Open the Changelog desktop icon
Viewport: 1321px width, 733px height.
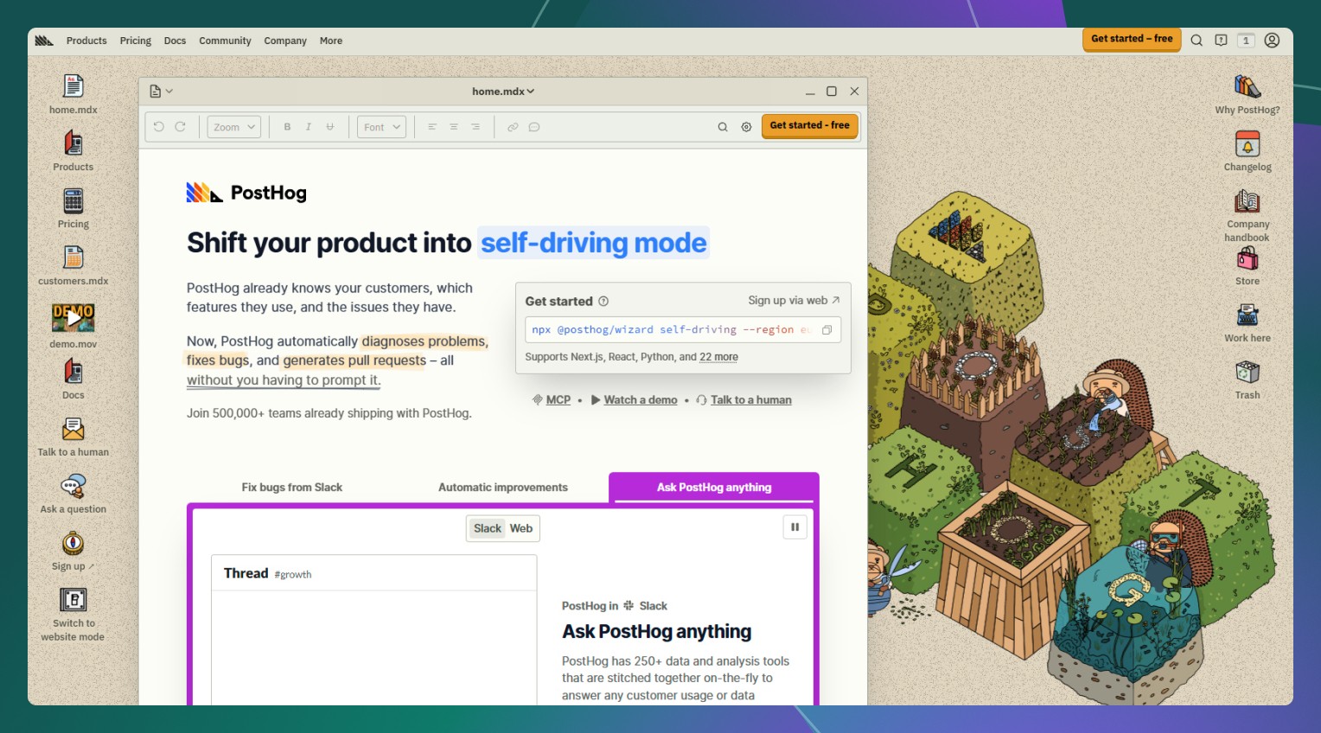pos(1247,144)
